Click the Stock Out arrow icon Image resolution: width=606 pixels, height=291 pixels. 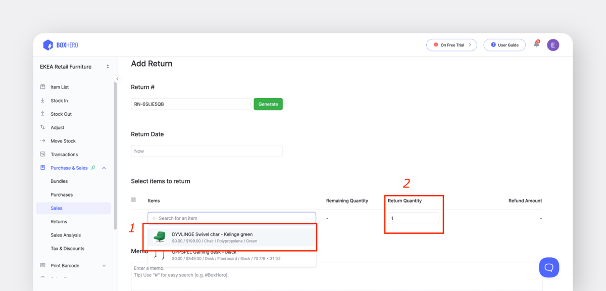coord(42,114)
